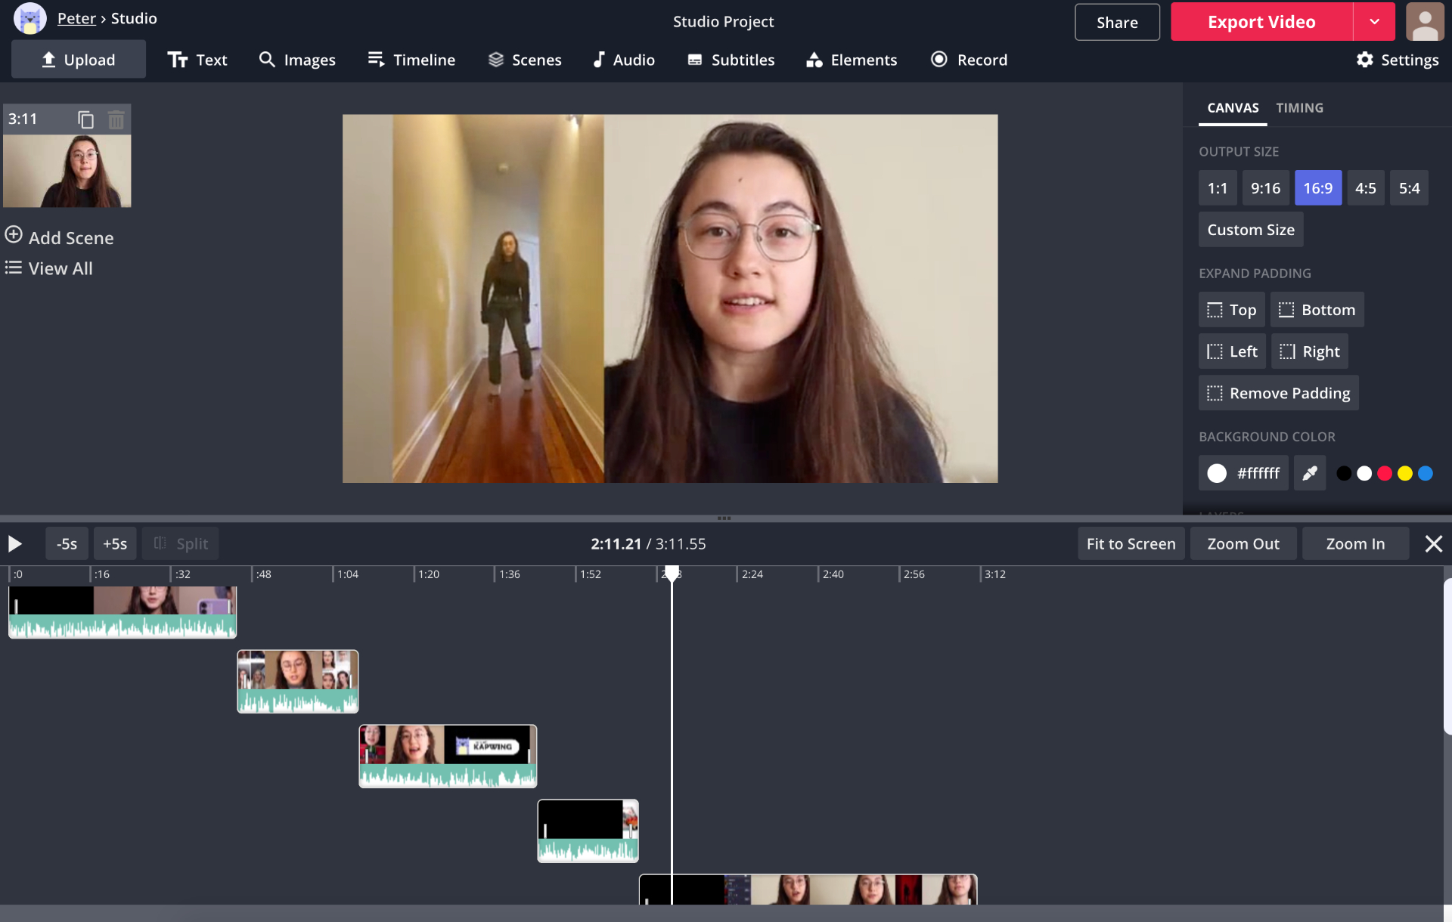
Task: Choose the black background swatch
Action: pyautogui.click(x=1344, y=473)
